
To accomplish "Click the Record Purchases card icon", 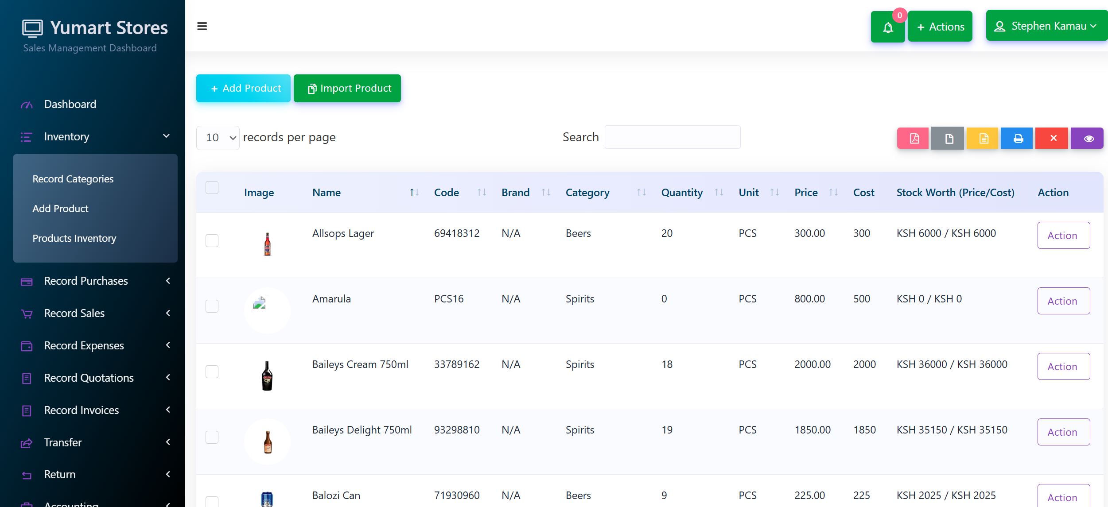I will [27, 282].
